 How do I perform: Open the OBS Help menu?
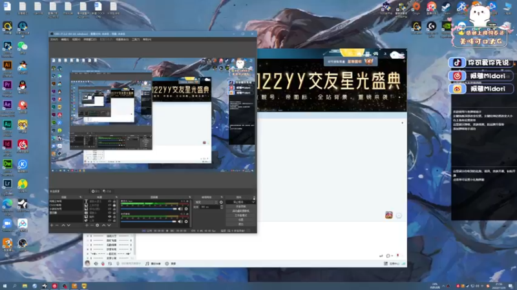point(147,39)
